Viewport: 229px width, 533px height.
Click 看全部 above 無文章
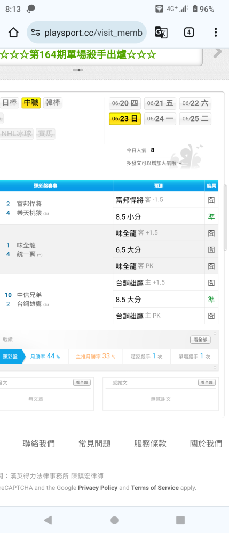click(x=82, y=382)
